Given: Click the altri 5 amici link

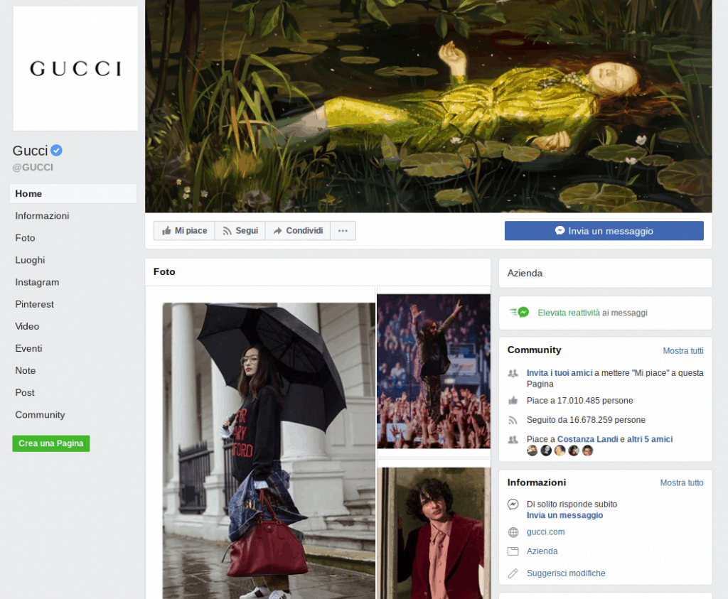Looking at the screenshot, I should [x=650, y=439].
